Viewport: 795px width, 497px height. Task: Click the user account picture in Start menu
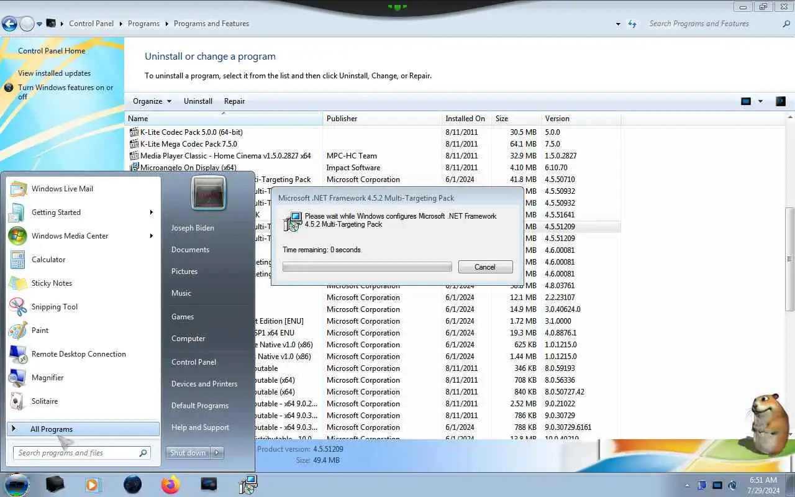point(209,193)
